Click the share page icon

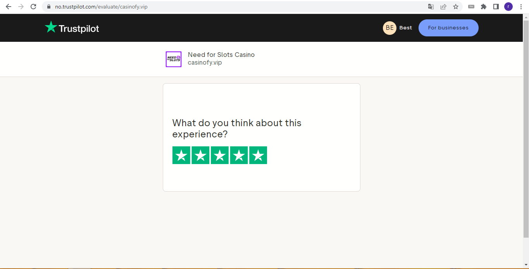tap(443, 7)
